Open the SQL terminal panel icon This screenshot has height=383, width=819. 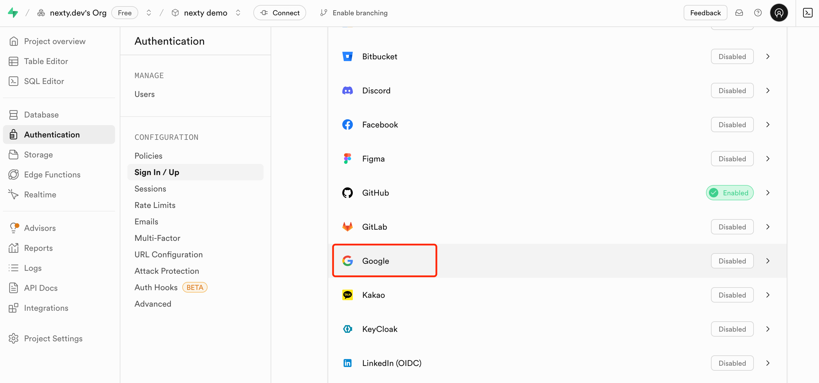(808, 13)
